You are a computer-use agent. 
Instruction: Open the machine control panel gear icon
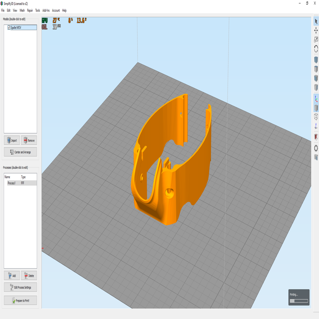(x=316, y=148)
